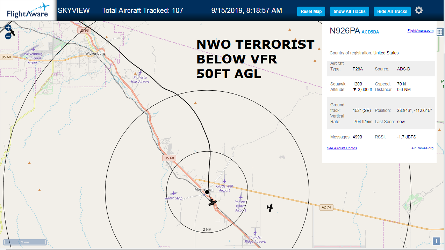Click the N926PA callsign heading
Image resolution: width=445 pixels, height=250 pixels.
pos(345,31)
